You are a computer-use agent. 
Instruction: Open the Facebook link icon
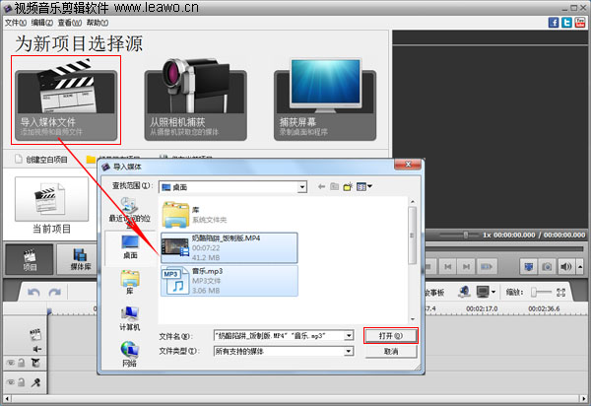[x=554, y=23]
